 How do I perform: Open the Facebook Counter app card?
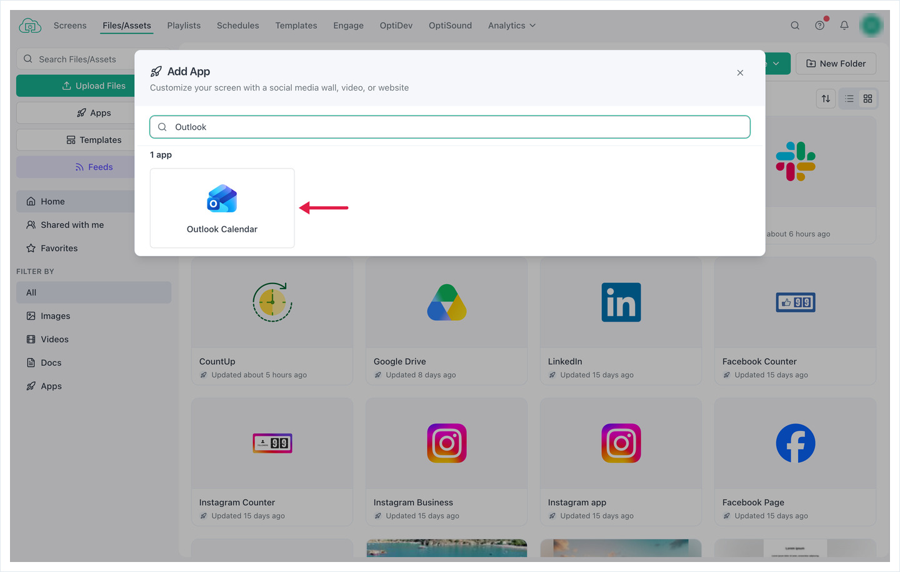pyautogui.click(x=795, y=321)
